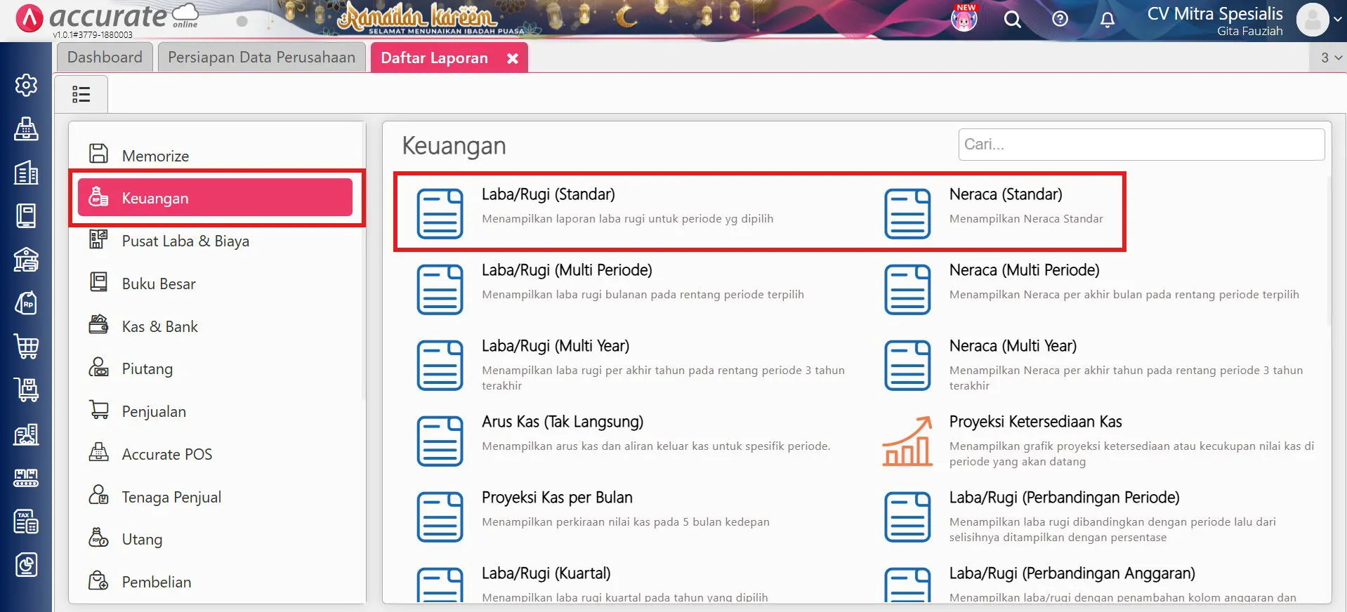Close the Daftar Laporan tab
This screenshot has height=612, width=1347.
coord(513,58)
